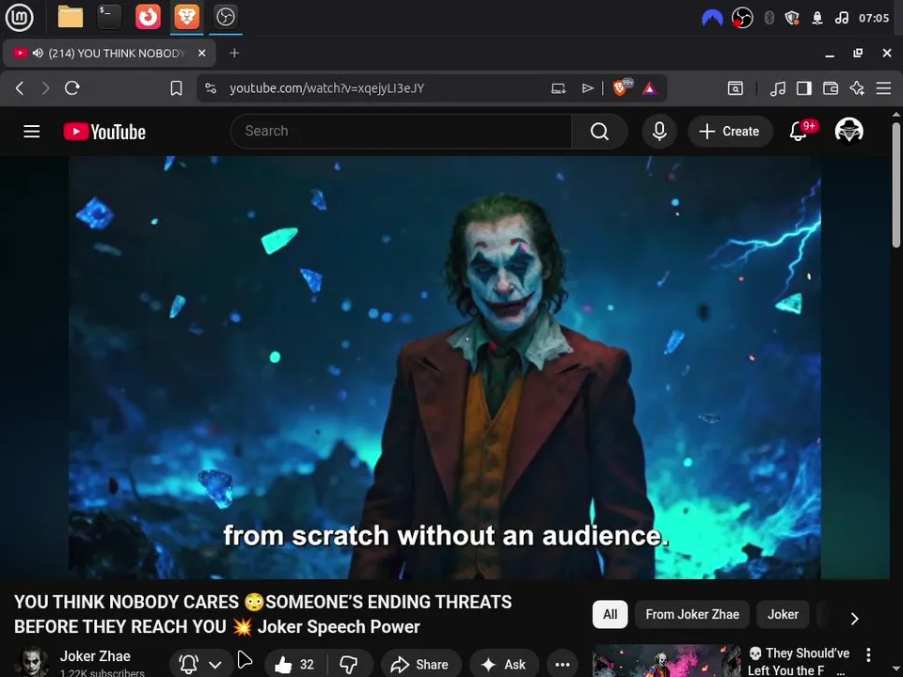Open the recommended video thumbnail
Screen dimensions: 903x677
(x=666, y=661)
